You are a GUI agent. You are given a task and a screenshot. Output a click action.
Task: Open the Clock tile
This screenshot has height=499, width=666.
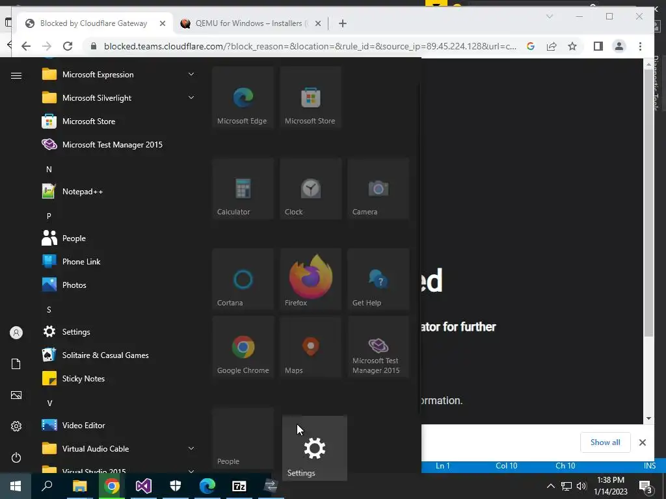point(310,188)
